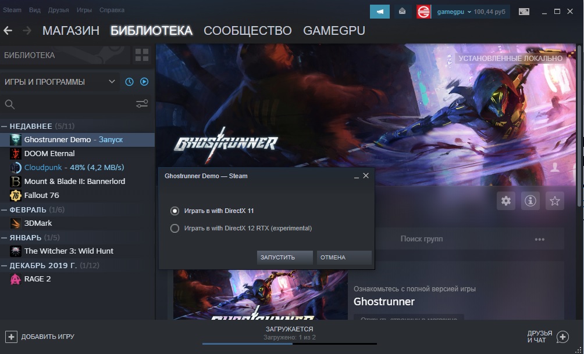Open advanced filter sliders icon

click(142, 104)
